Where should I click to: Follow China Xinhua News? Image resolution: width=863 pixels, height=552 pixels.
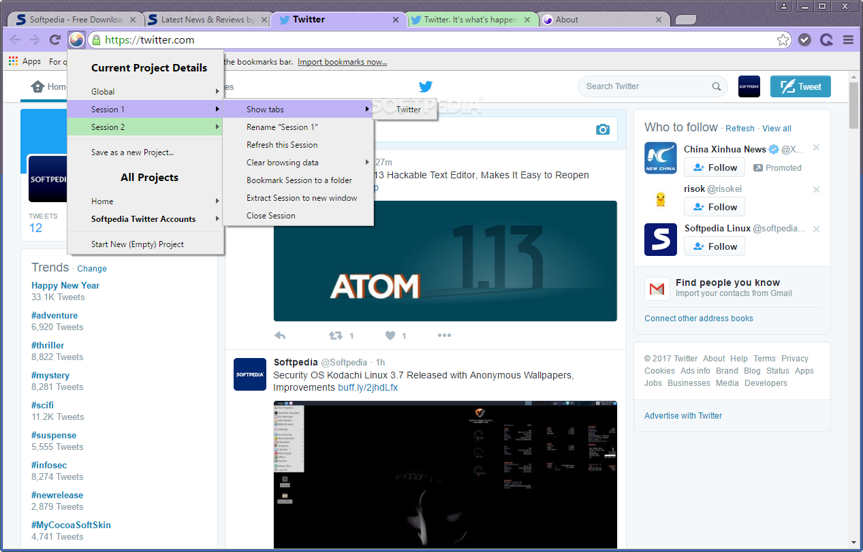[x=715, y=167]
